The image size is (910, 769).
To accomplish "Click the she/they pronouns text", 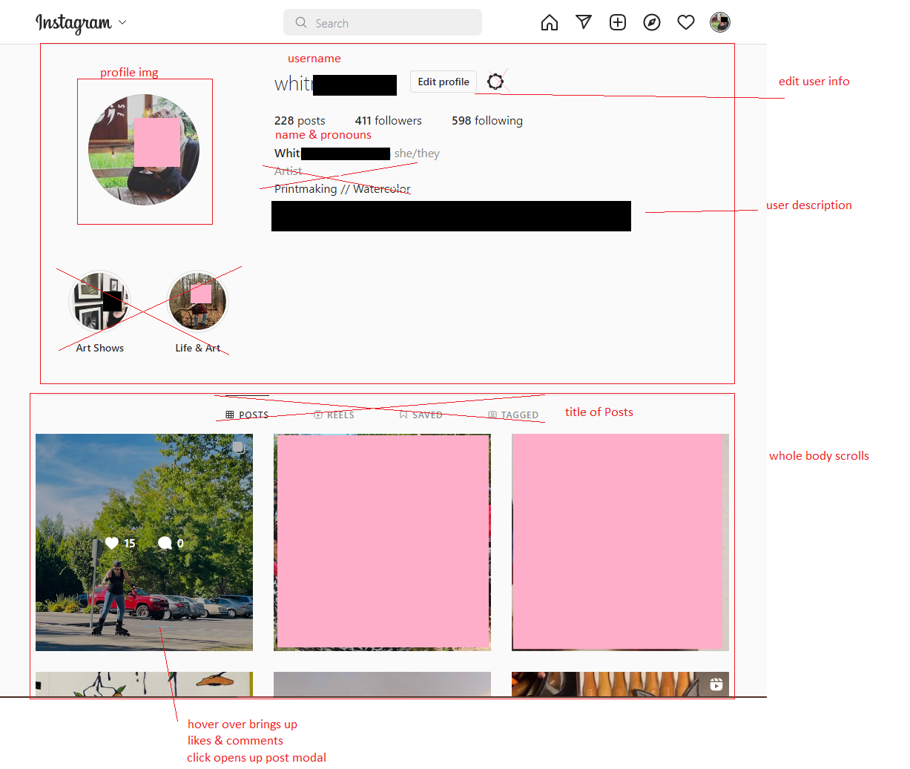I will click(417, 154).
